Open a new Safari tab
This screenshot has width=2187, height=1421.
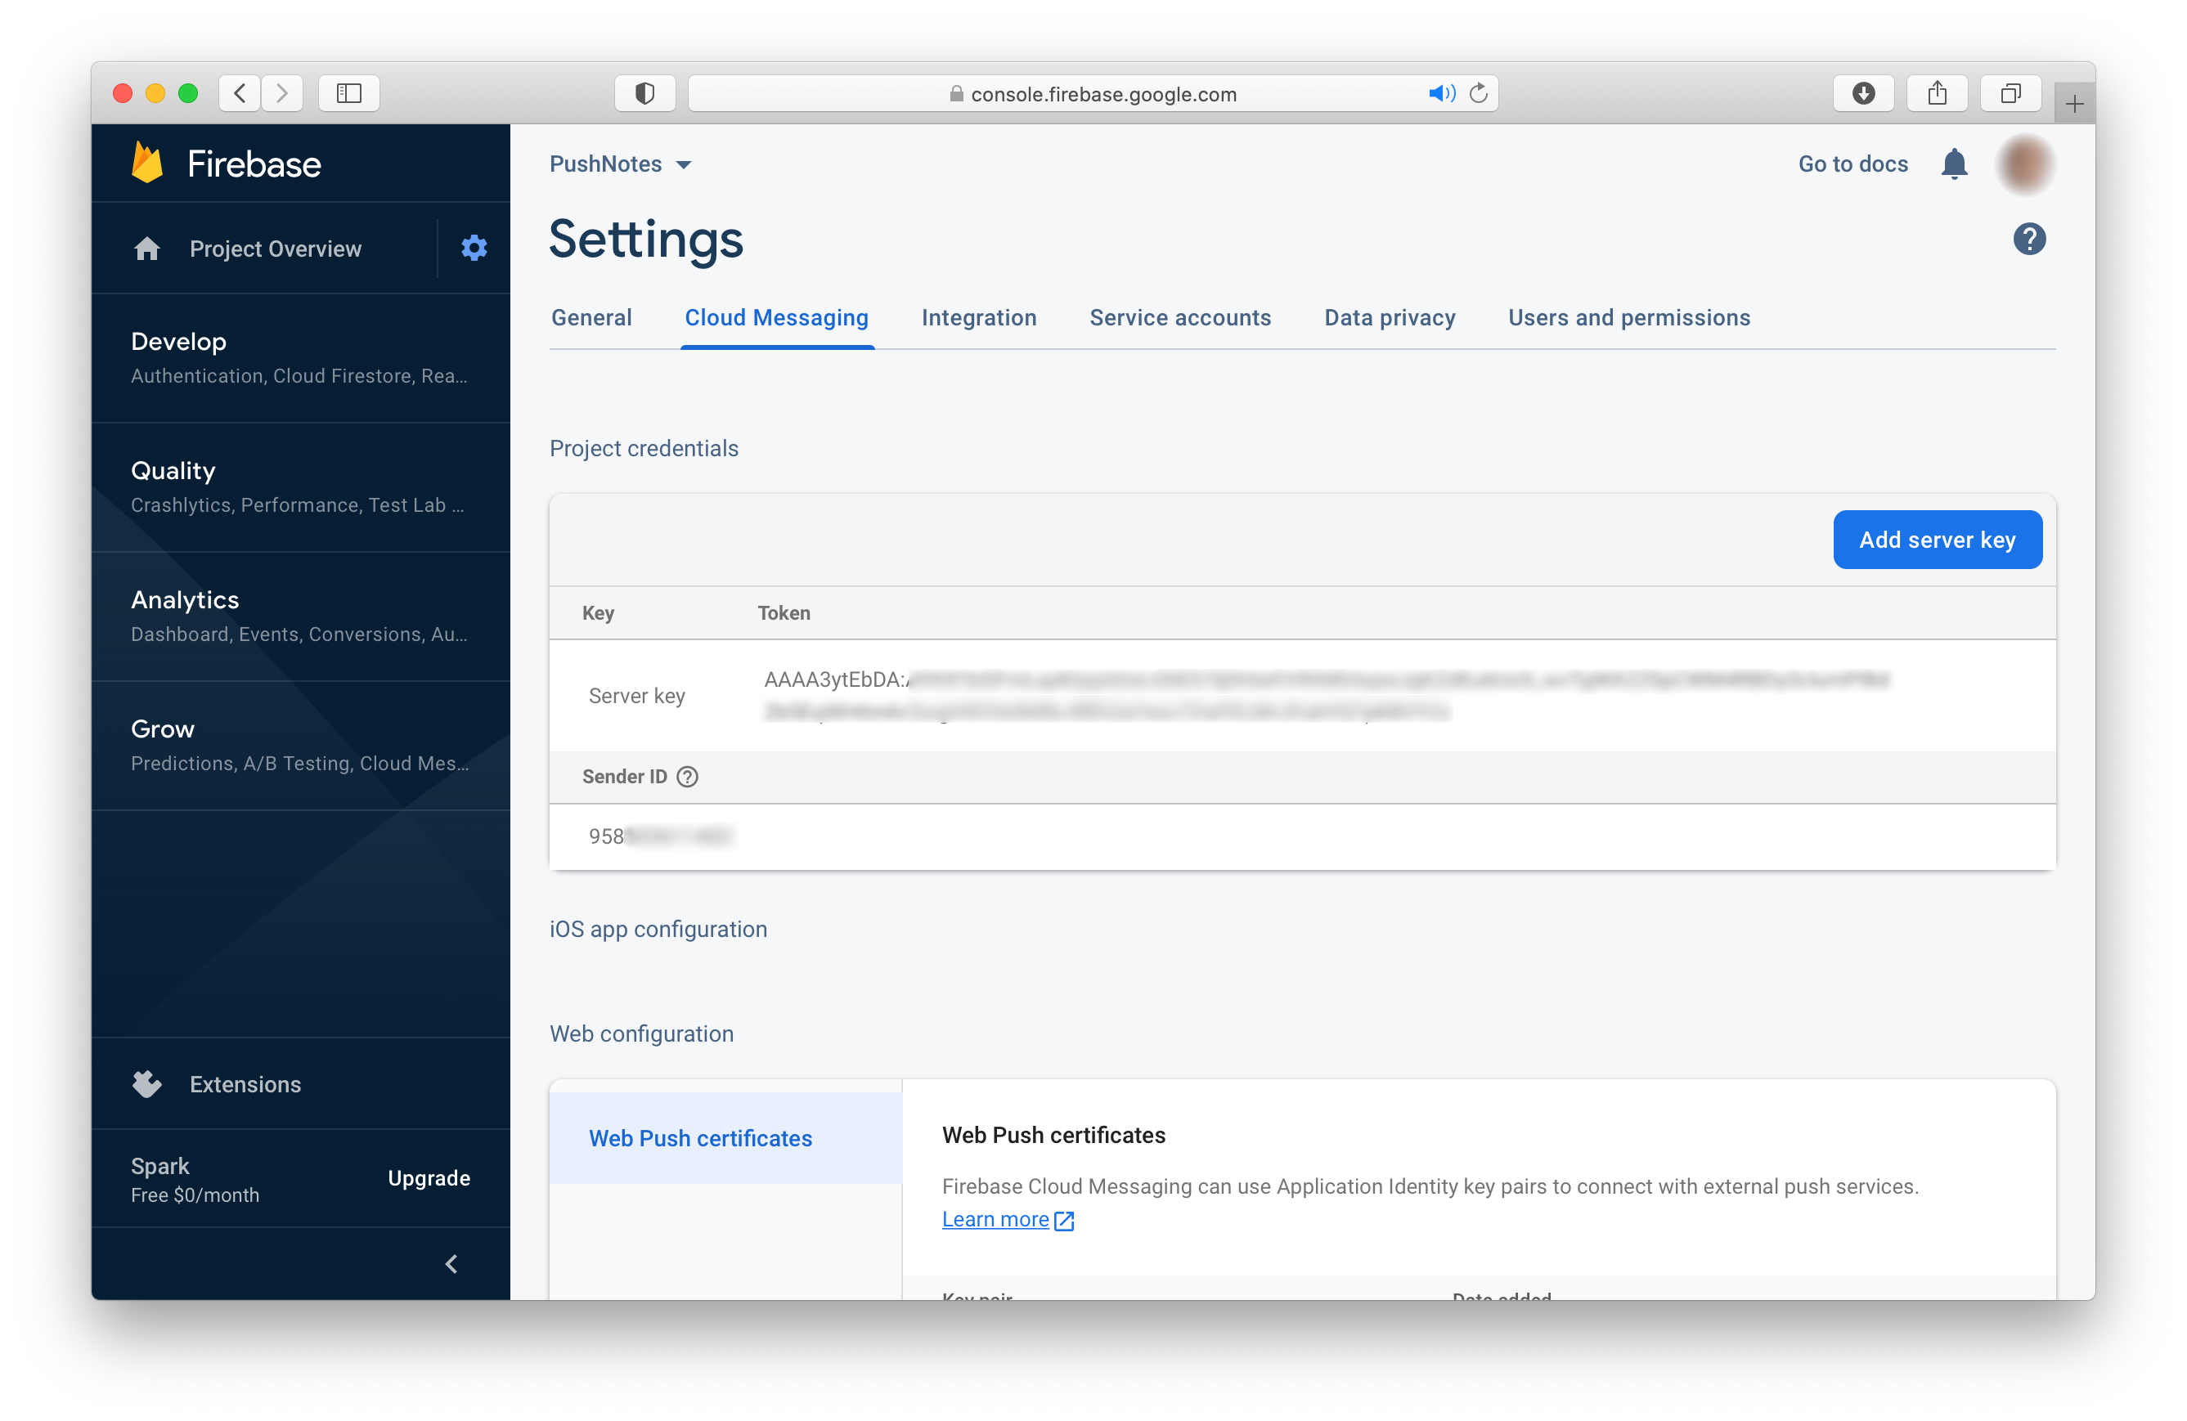(2074, 104)
